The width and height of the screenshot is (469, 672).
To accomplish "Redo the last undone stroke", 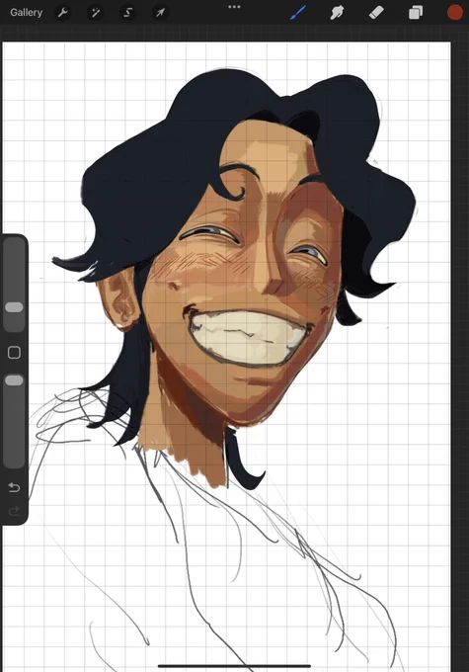I will tap(14, 511).
